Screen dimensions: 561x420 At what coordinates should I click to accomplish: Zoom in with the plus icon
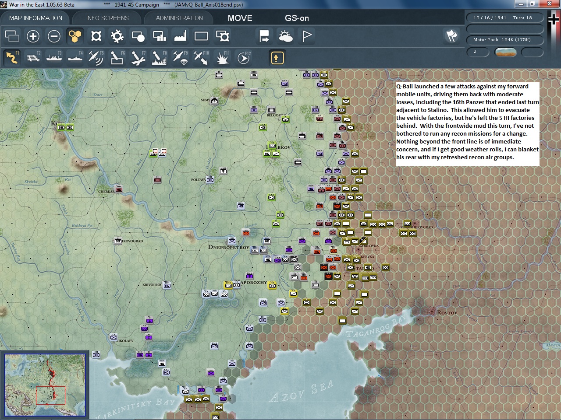tap(33, 36)
